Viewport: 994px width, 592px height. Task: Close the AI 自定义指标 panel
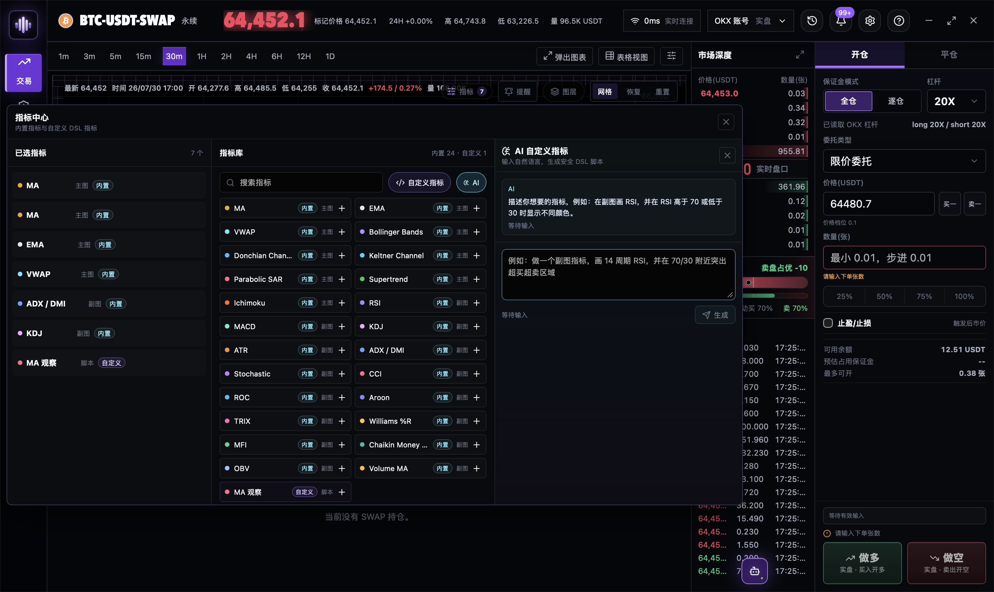(727, 155)
